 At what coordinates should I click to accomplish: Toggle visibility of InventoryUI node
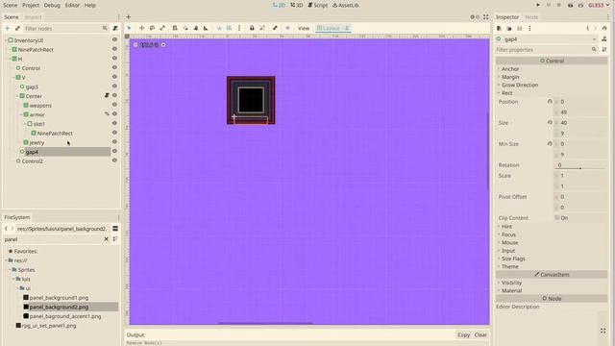tap(114, 39)
